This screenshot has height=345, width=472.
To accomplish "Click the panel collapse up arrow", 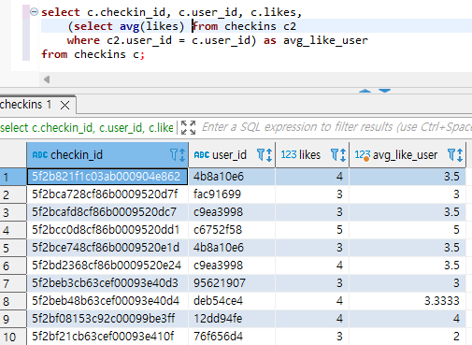I will pos(365,91).
